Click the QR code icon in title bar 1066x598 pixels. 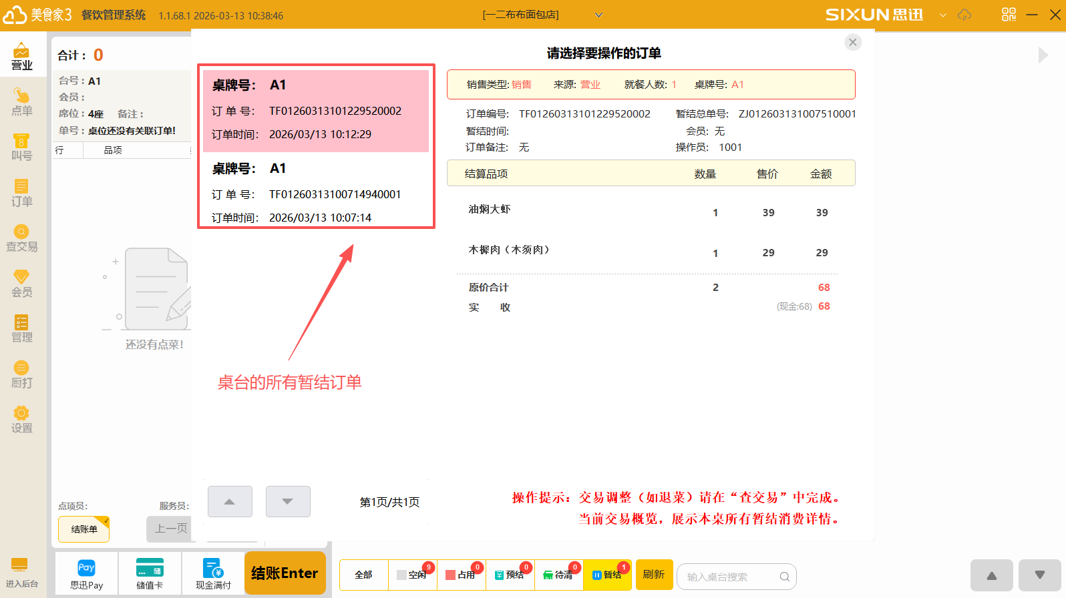(1009, 15)
